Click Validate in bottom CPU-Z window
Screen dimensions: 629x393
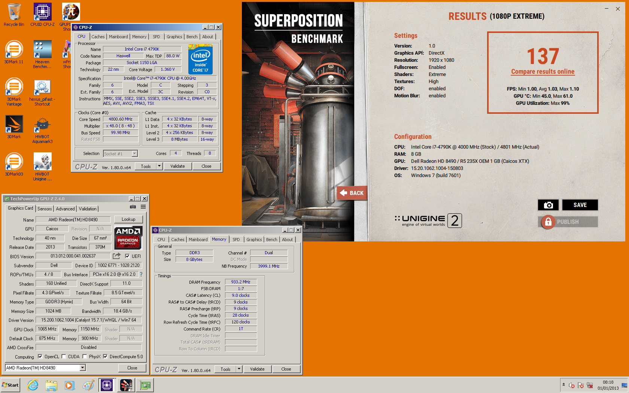pyautogui.click(x=257, y=369)
